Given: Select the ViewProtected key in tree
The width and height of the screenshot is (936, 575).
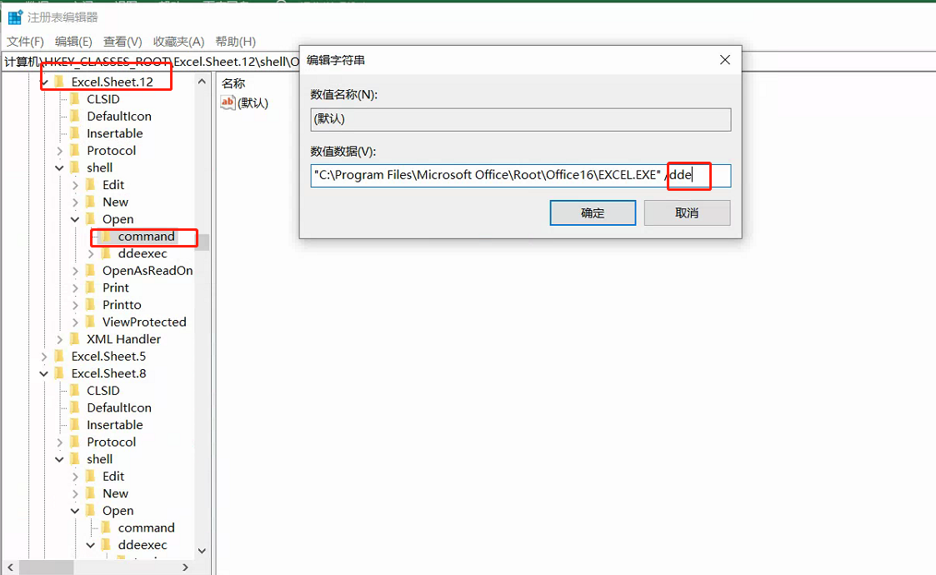Looking at the screenshot, I should tap(143, 322).
